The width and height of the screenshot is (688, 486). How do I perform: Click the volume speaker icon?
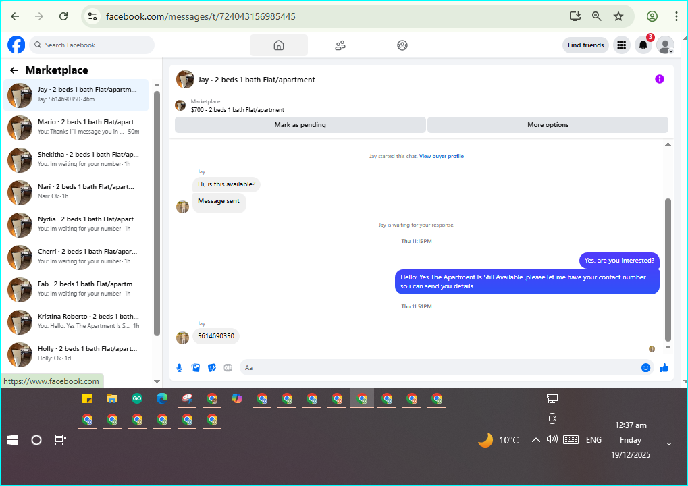pyautogui.click(x=552, y=439)
